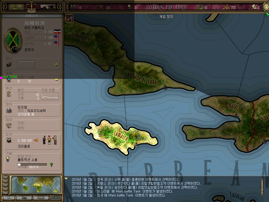This screenshot has width=269, height=202.
Task: Click the cash flow graph in budget section
Action: click(x=50, y=96)
